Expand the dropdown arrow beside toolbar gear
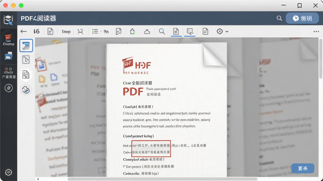This screenshot has width=323, height=181. tap(227, 32)
